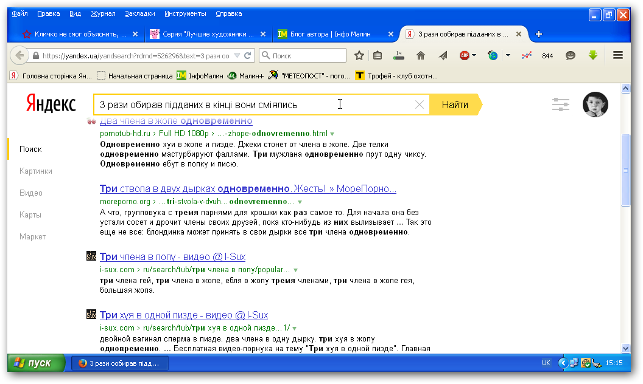This screenshot has width=643, height=384.
Task: Close the active "3 рази обирав підданих" tab
Action: (x=519, y=34)
